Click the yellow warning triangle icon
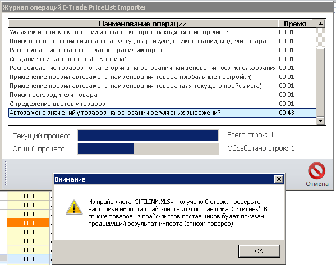336x265 pixels. pyautogui.click(x=74, y=207)
